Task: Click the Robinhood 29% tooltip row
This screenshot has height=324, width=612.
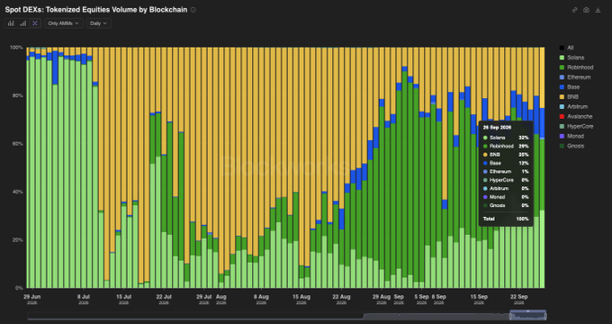Action: pos(506,147)
